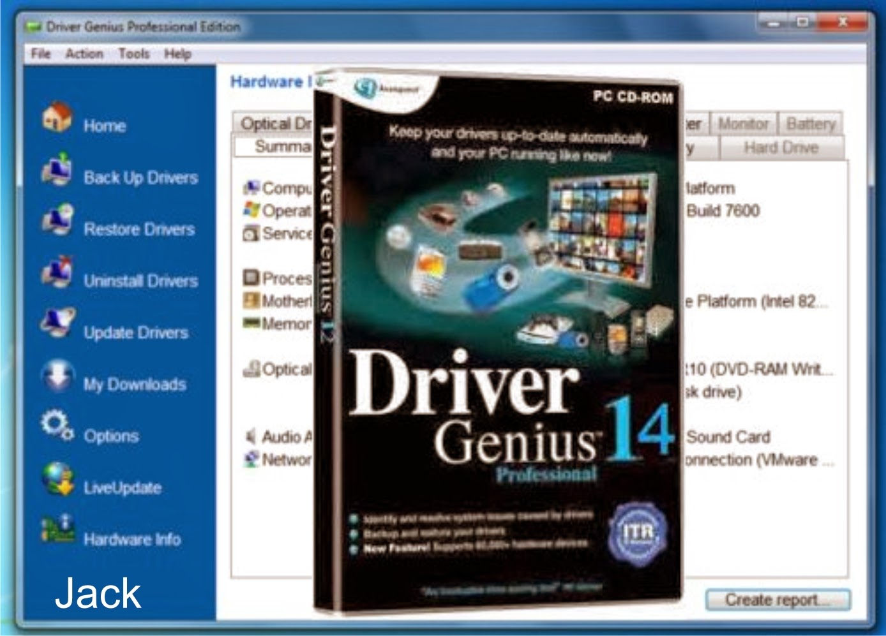Click the 'Hardware I' panel heading

(271, 82)
